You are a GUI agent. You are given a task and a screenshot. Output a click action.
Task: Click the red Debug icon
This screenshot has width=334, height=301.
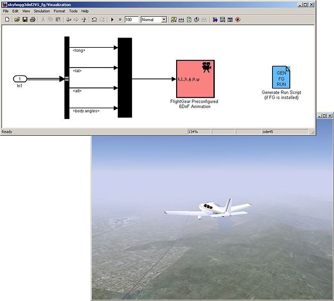[238, 20]
